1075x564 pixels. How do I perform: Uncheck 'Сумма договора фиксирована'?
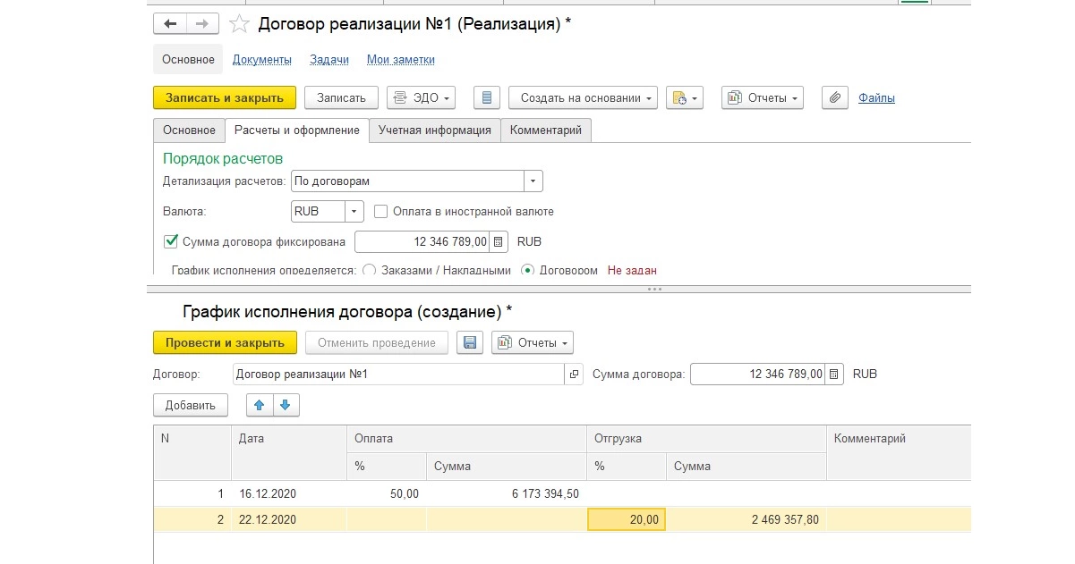(x=170, y=241)
